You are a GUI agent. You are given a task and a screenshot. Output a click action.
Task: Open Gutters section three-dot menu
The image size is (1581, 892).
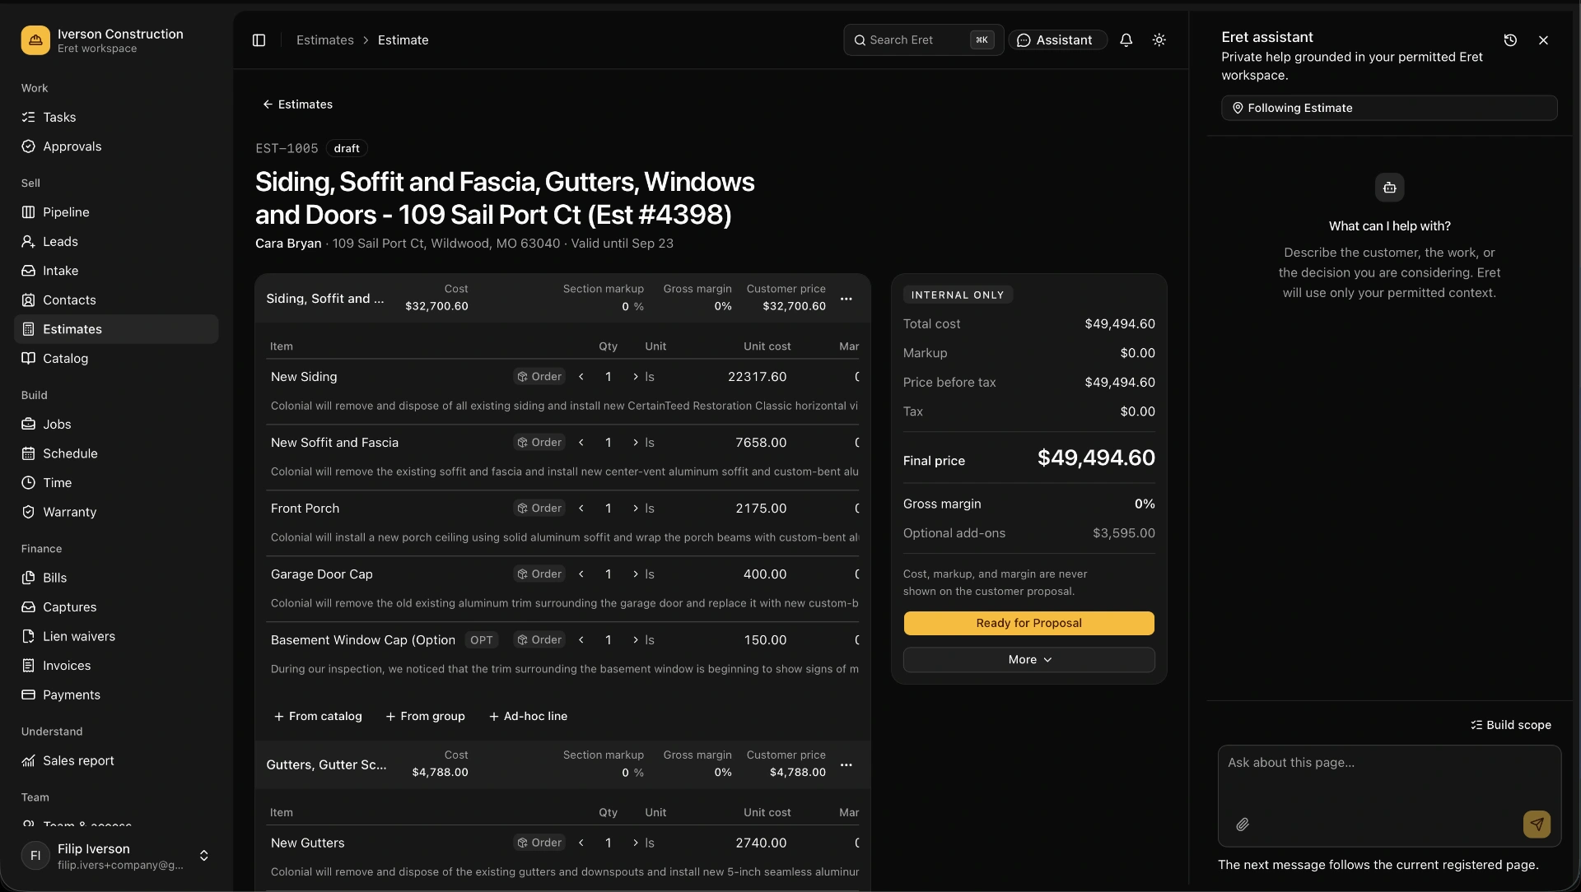pyautogui.click(x=846, y=765)
